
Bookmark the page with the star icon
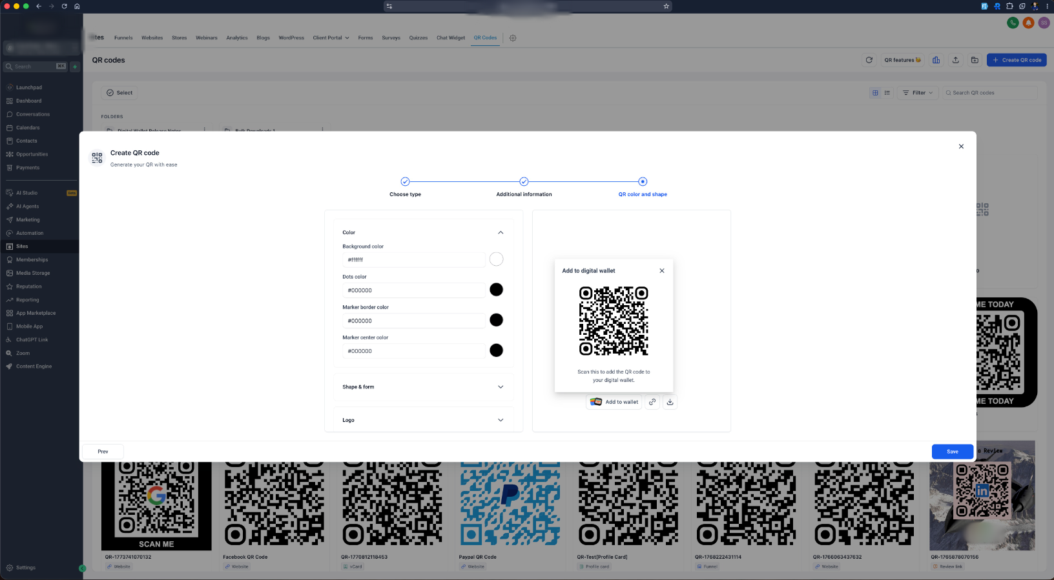pyautogui.click(x=666, y=6)
